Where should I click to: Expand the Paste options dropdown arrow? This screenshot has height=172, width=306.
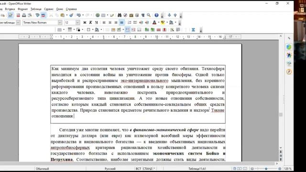pos(67,15)
